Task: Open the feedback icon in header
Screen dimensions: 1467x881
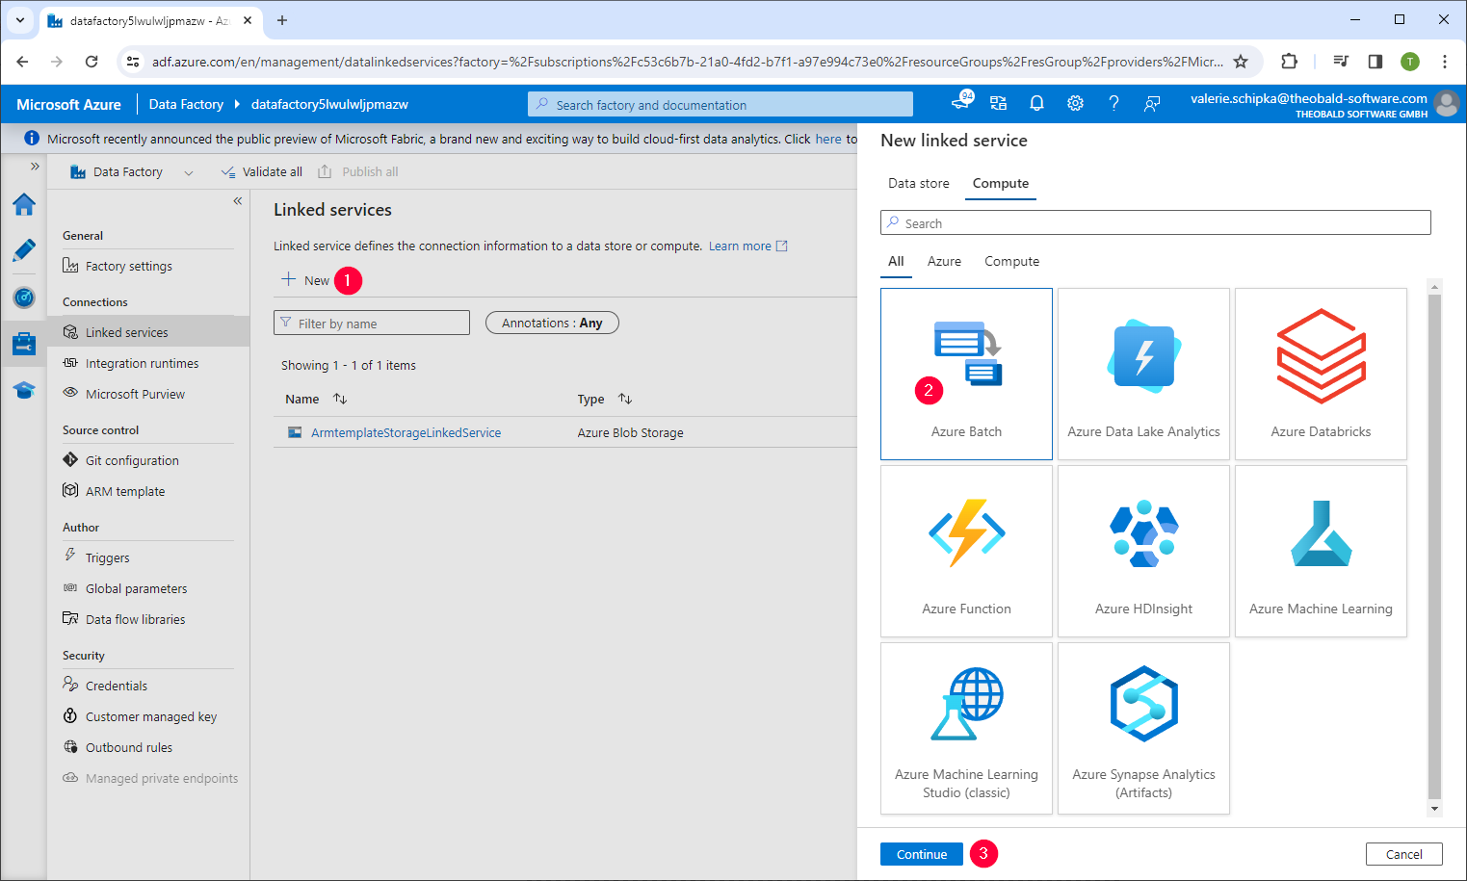Action: point(1152,103)
